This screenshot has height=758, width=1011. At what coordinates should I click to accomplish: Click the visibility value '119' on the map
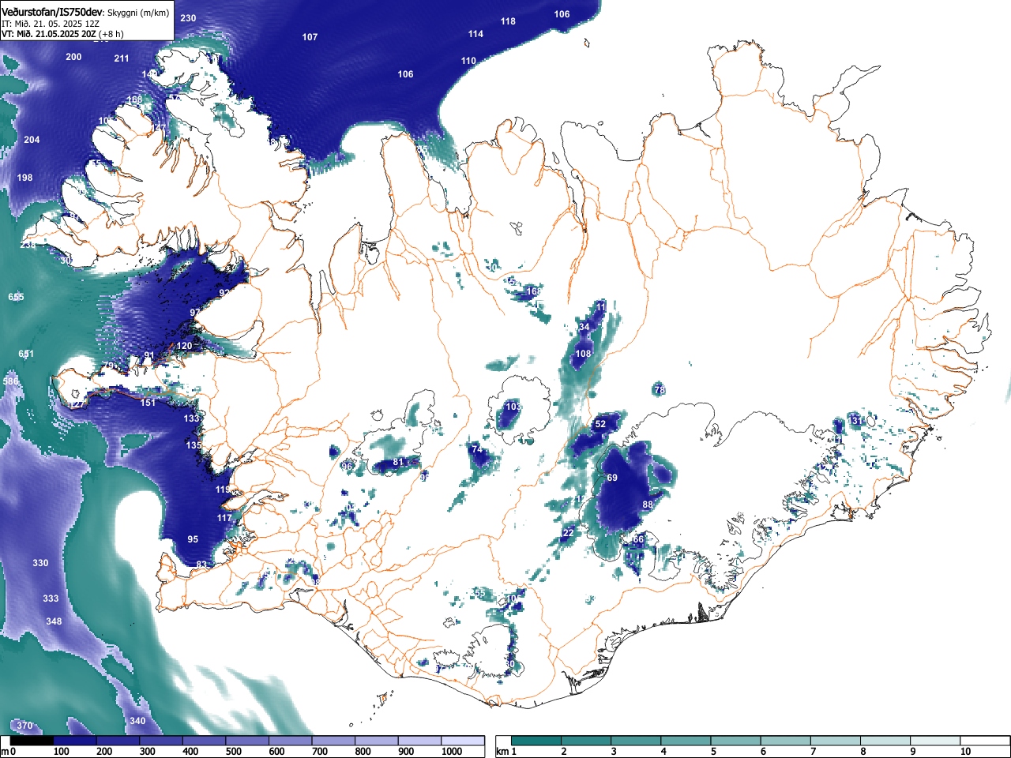[224, 490]
